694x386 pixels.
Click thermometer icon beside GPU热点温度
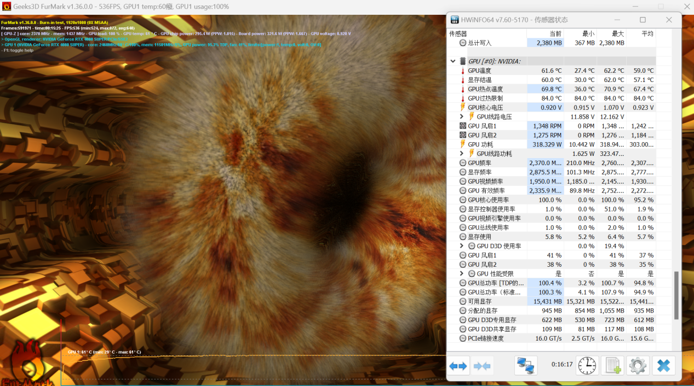point(463,89)
